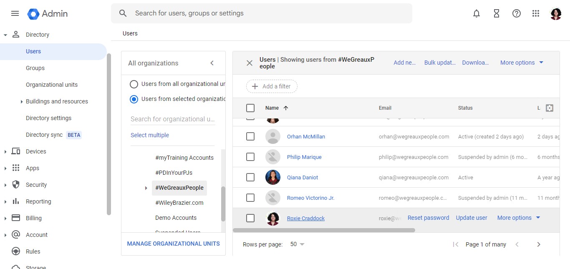Screen dimensions: 570x269
Task: Open Groups in the Directory menu
Action: click(x=35, y=68)
